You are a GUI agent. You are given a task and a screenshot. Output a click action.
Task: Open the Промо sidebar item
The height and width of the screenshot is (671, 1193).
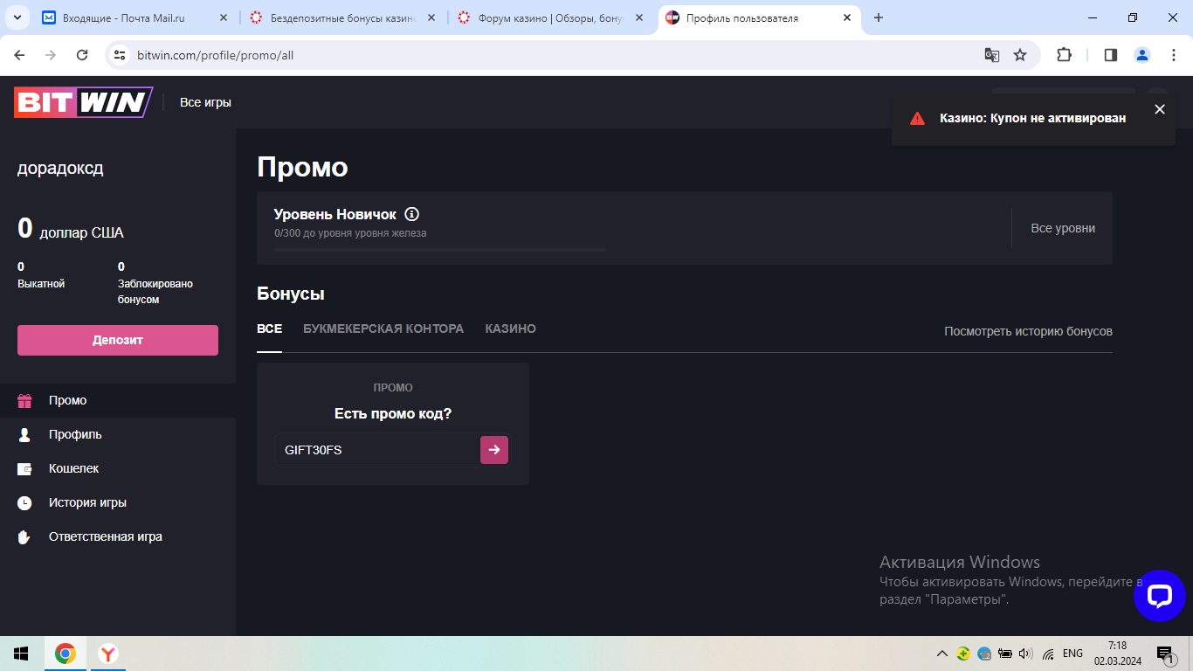pyautogui.click(x=118, y=400)
